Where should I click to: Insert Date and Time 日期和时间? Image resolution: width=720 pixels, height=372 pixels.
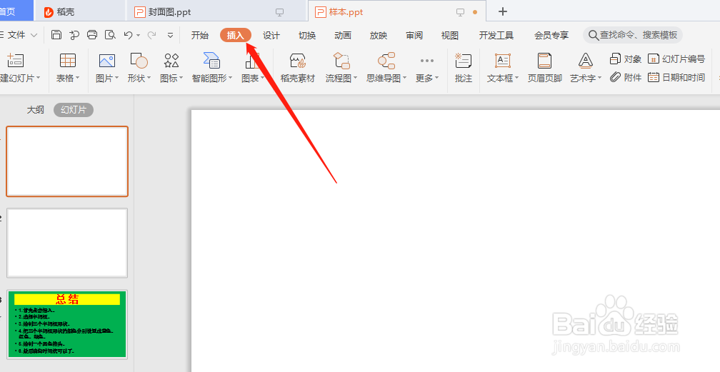point(676,78)
